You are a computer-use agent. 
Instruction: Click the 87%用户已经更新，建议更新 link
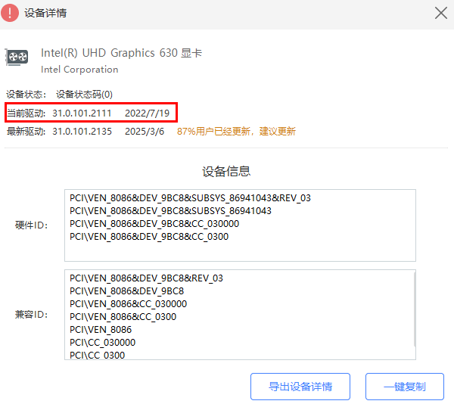pyautogui.click(x=236, y=132)
